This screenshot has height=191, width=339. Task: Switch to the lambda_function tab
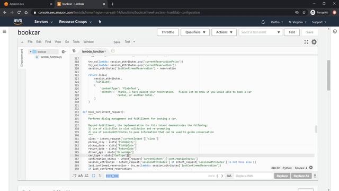[93, 51]
